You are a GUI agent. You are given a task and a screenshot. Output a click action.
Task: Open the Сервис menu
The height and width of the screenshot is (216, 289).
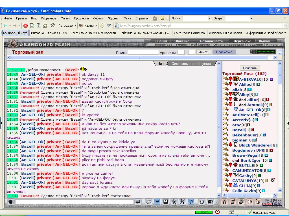tap(98, 18)
